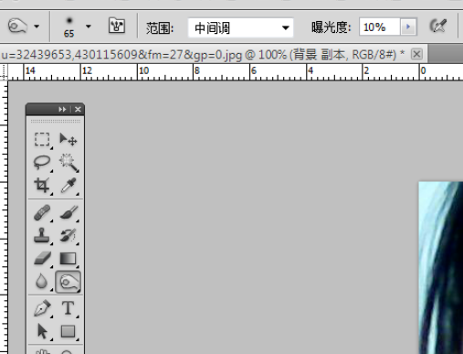This screenshot has height=354, width=463.
Task: Select the Rectangular Marquee tool
Action: pos(42,139)
